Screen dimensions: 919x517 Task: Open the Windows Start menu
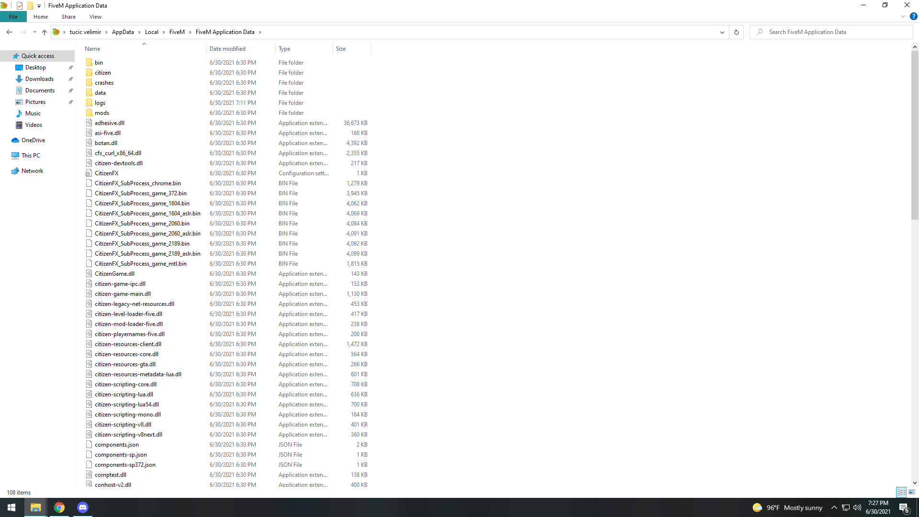(x=11, y=507)
